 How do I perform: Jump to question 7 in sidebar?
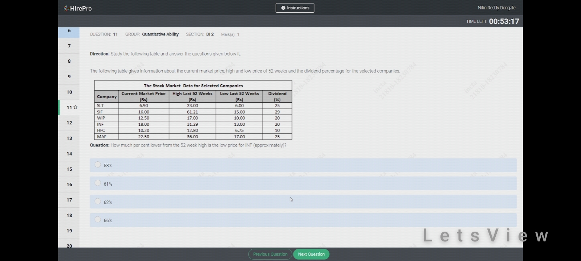(x=69, y=46)
